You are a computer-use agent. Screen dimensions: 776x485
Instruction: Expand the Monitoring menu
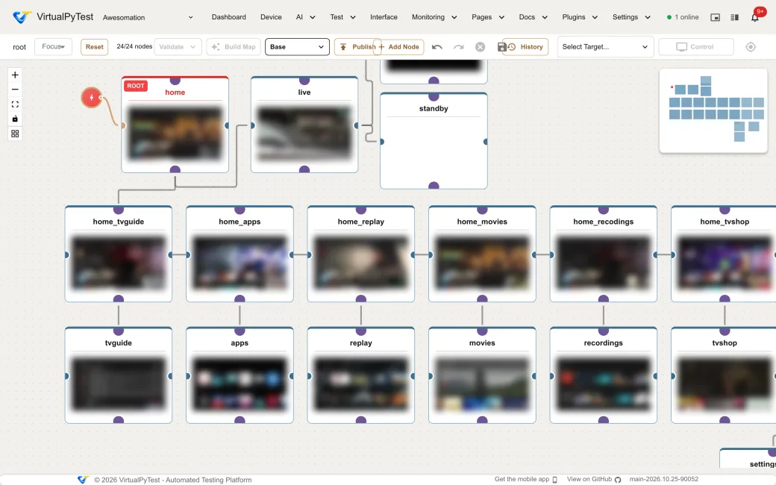434,17
